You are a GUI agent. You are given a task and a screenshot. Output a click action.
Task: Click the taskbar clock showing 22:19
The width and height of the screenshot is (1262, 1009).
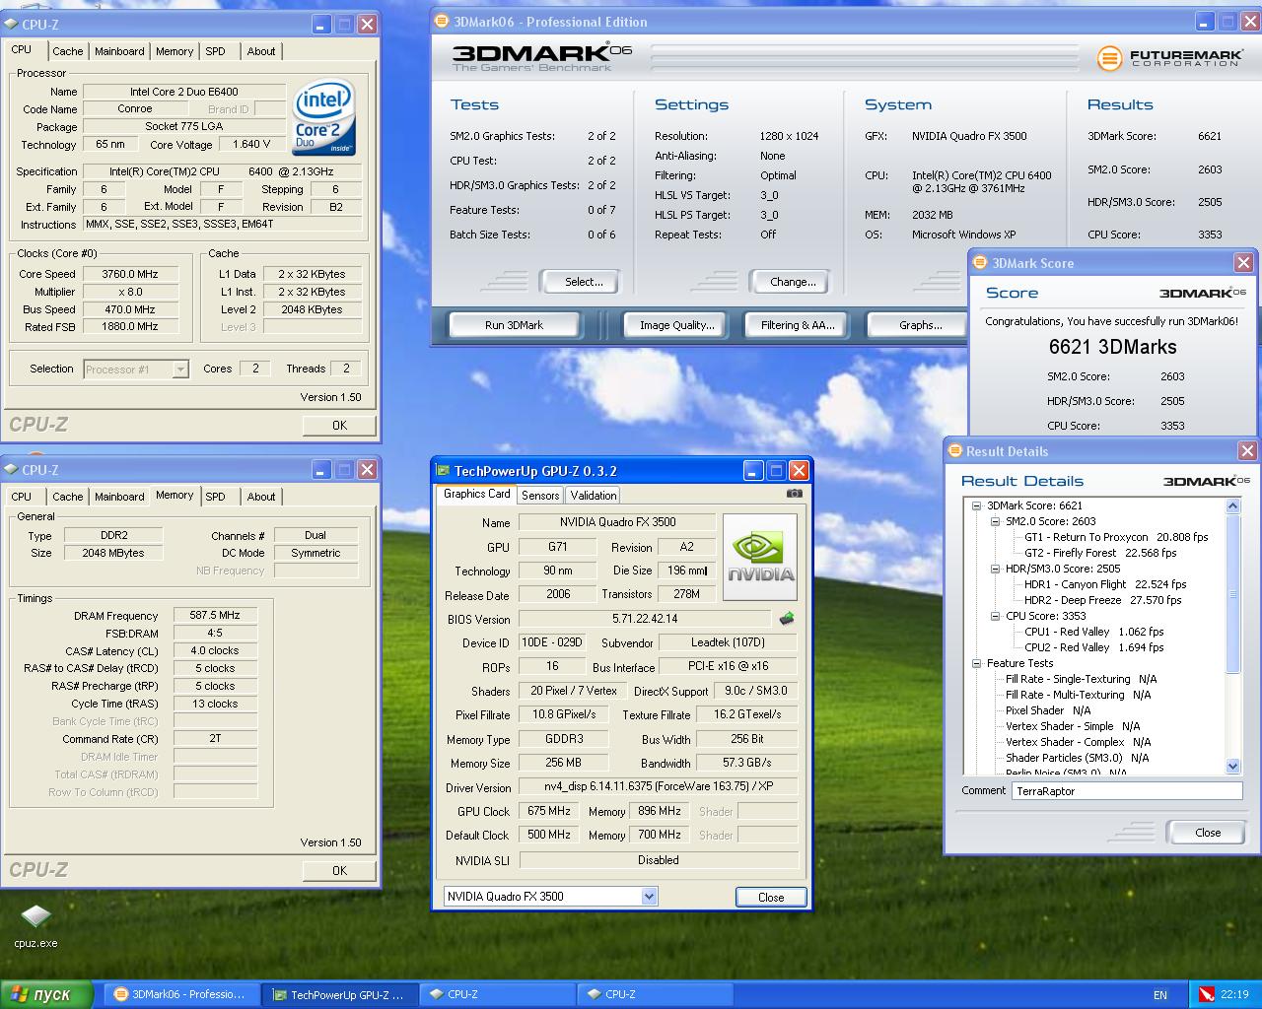[x=1234, y=995]
